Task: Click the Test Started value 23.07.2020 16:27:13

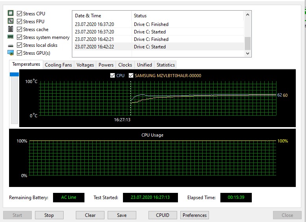Action: [150, 197]
